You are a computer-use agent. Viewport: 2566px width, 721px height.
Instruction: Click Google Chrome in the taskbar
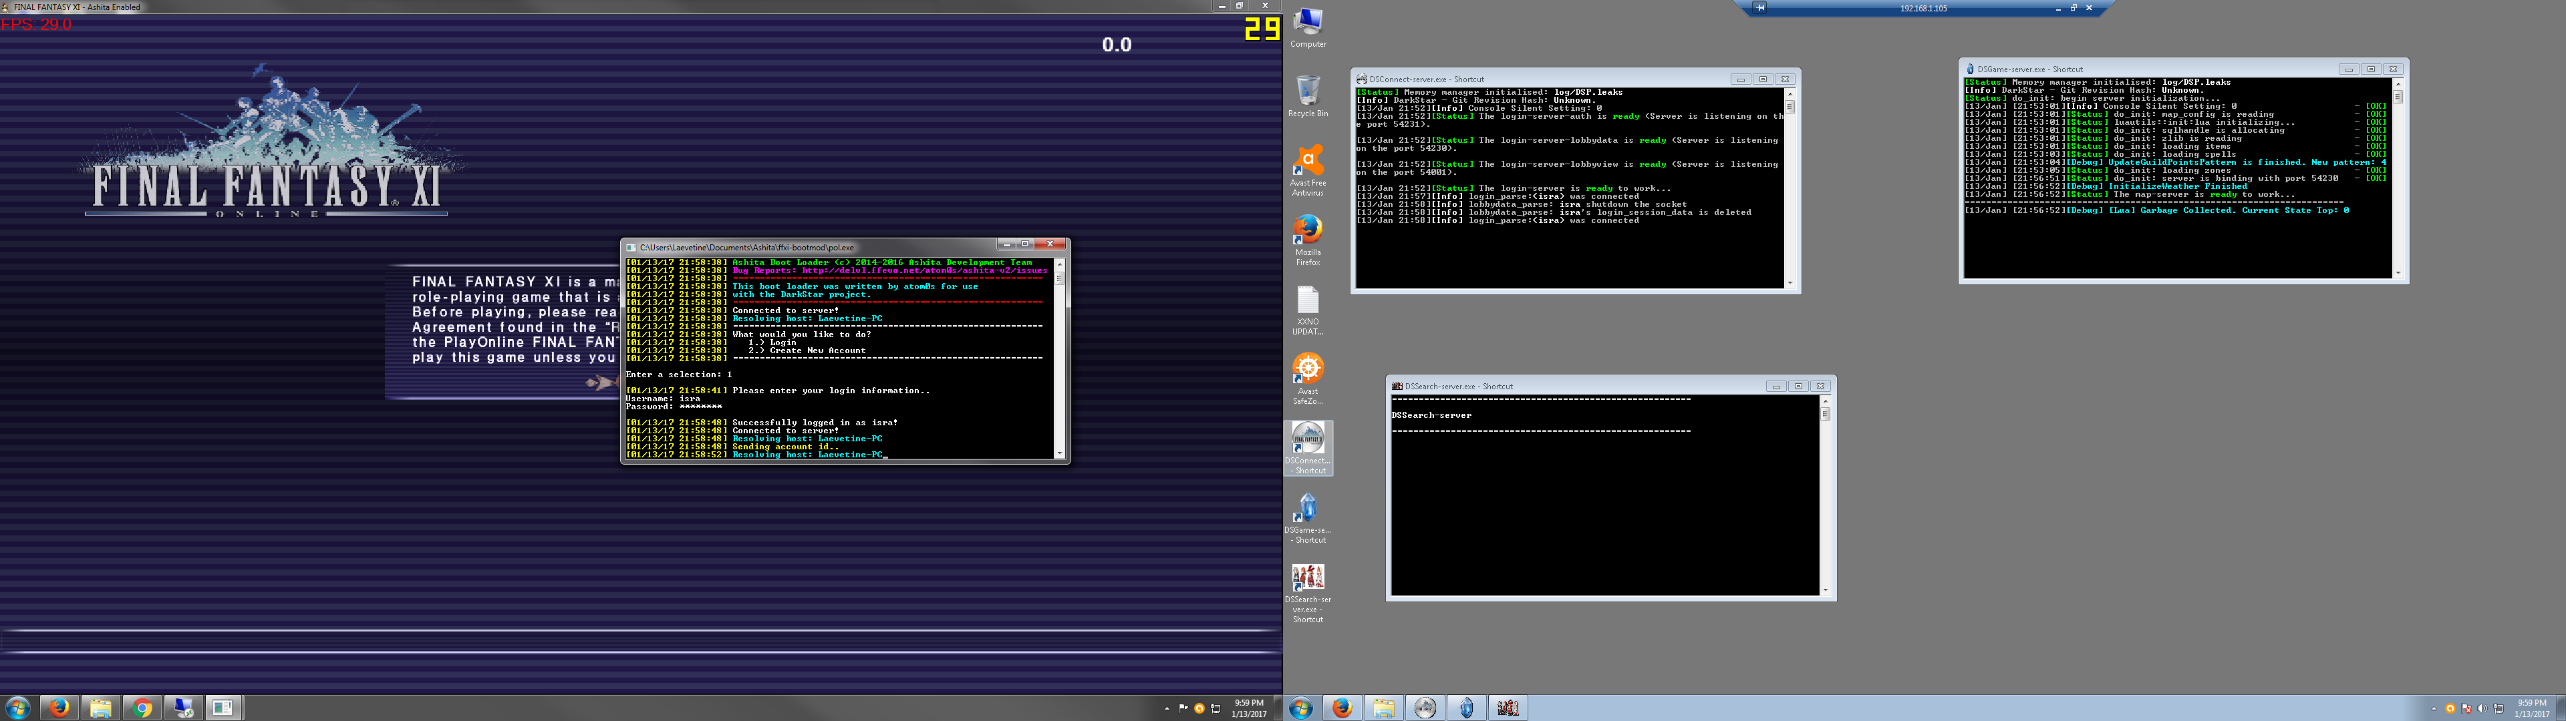click(x=142, y=708)
